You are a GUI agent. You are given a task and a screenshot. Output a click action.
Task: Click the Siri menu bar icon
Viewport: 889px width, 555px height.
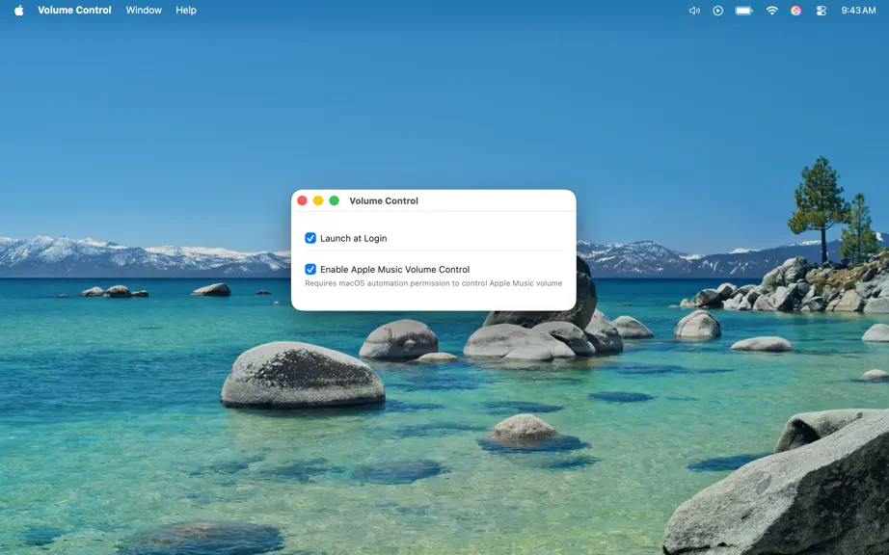[x=796, y=11]
